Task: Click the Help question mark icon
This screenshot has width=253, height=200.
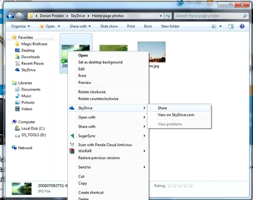Action: (x=242, y=26)
